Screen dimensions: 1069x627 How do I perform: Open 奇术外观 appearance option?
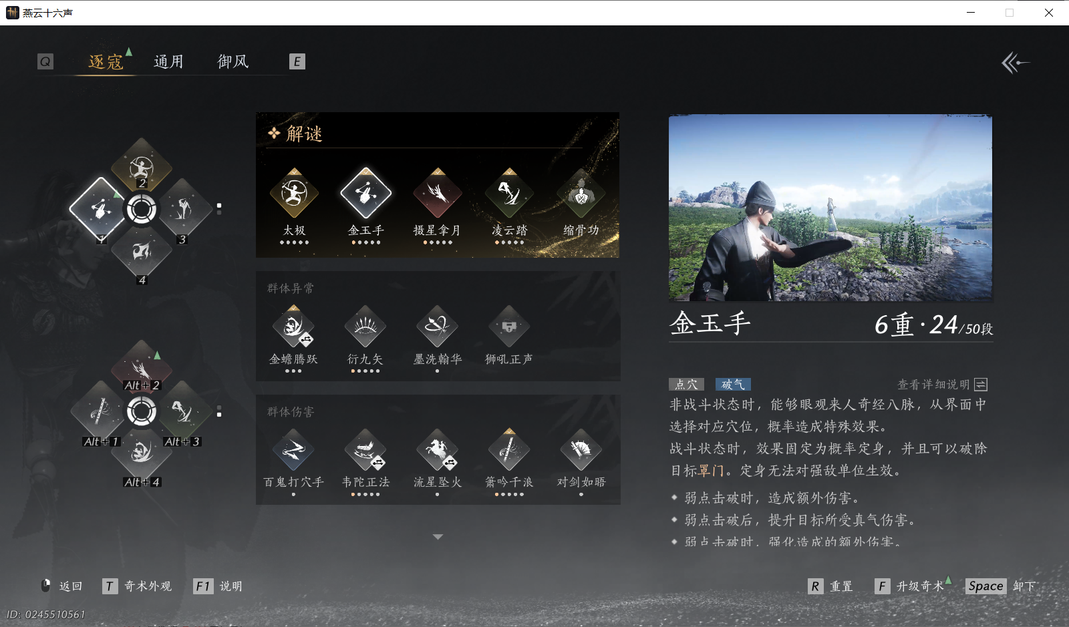(137, 586)
